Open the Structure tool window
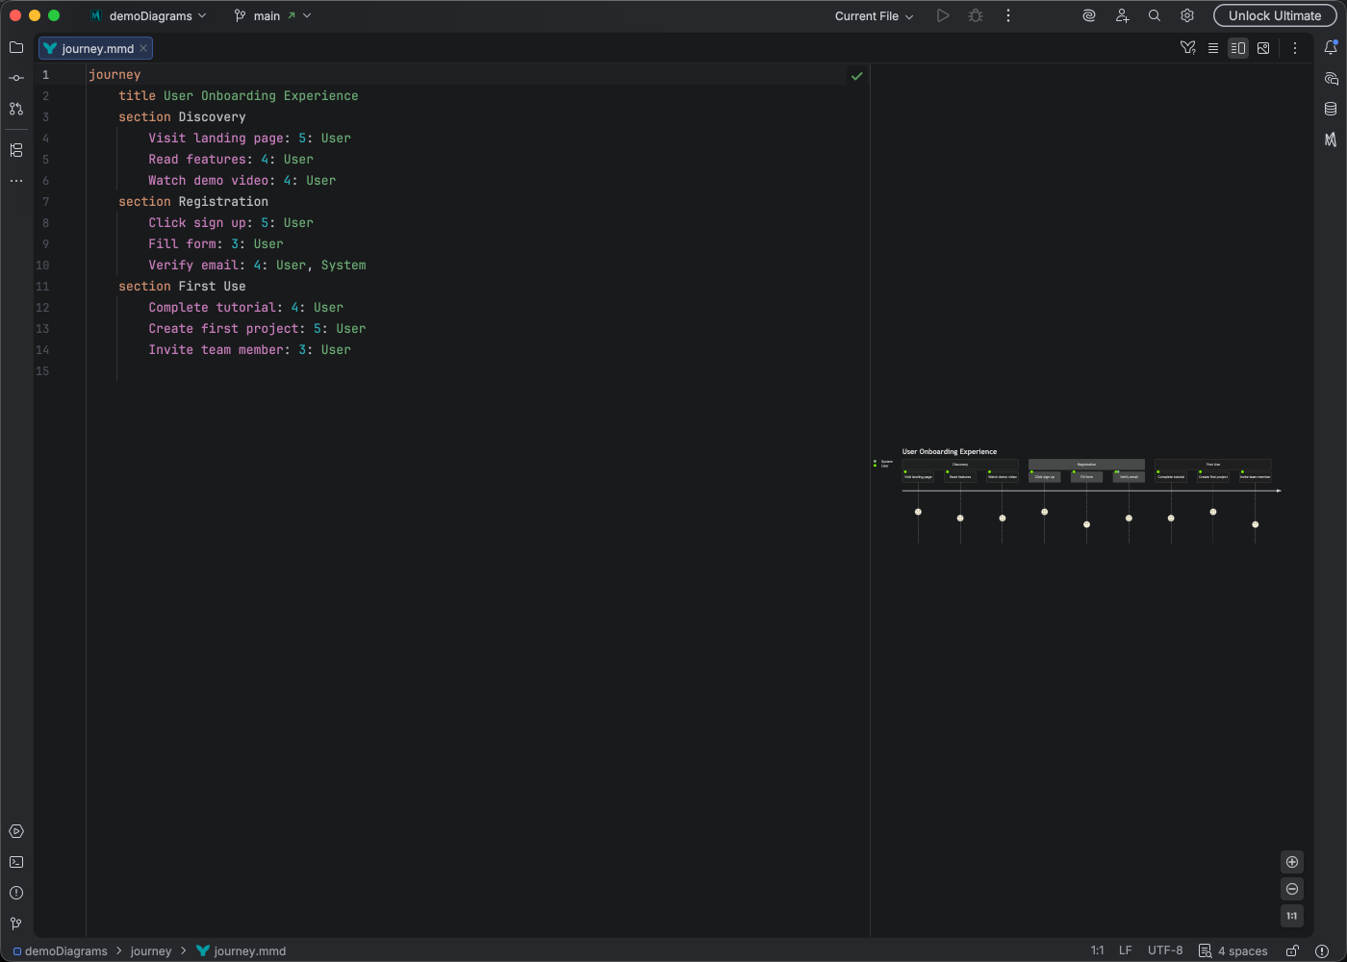The height and width of the screenshot is (962, 1347). point(15,150)
